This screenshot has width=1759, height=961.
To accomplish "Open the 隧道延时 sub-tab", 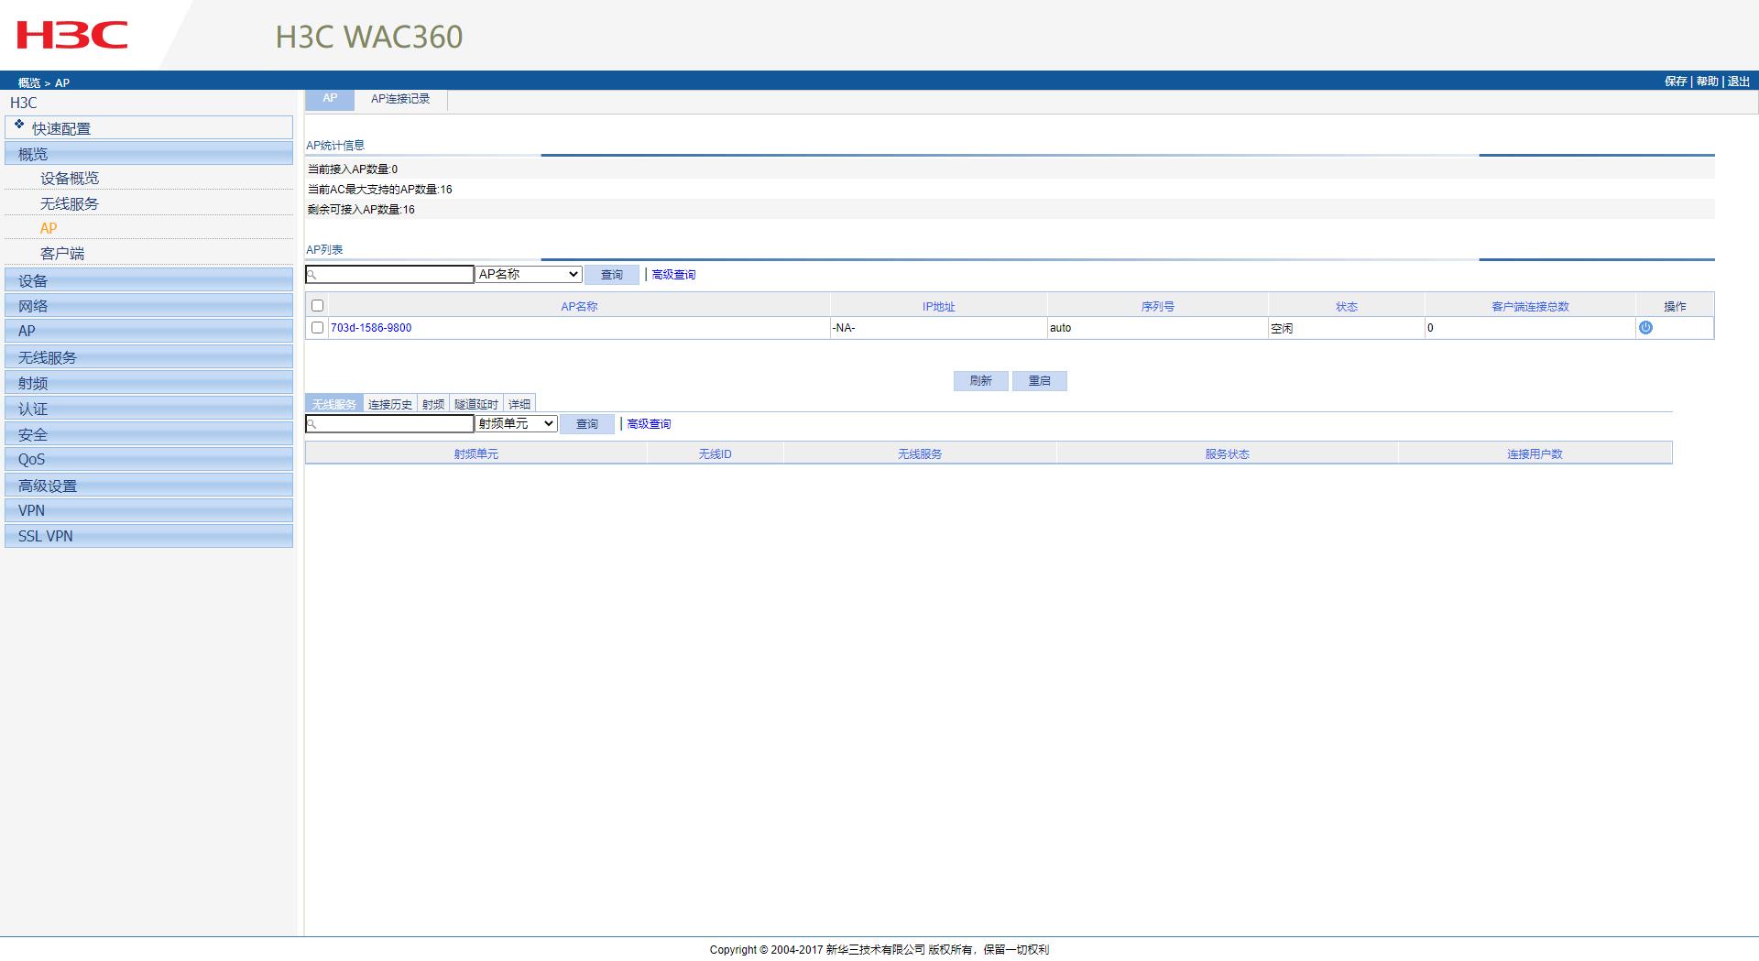I will click(x=476, y=404).
